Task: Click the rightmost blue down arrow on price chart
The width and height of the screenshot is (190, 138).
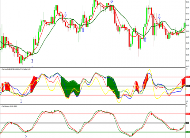Action: point(159,17)
